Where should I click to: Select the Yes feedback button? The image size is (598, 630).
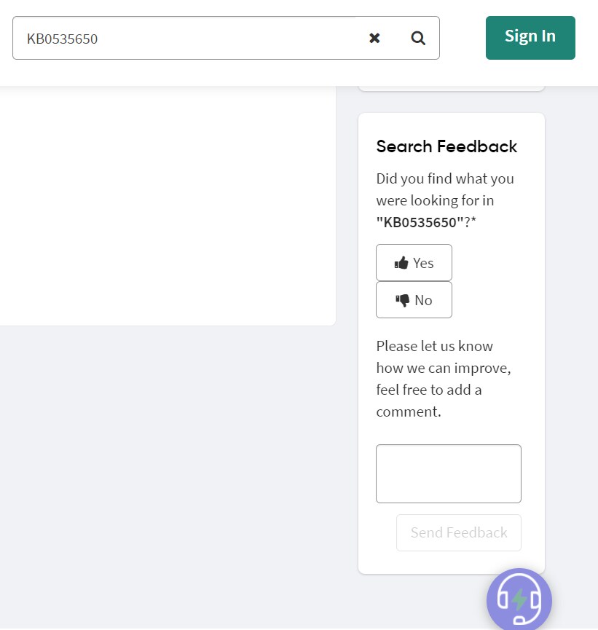414,263
